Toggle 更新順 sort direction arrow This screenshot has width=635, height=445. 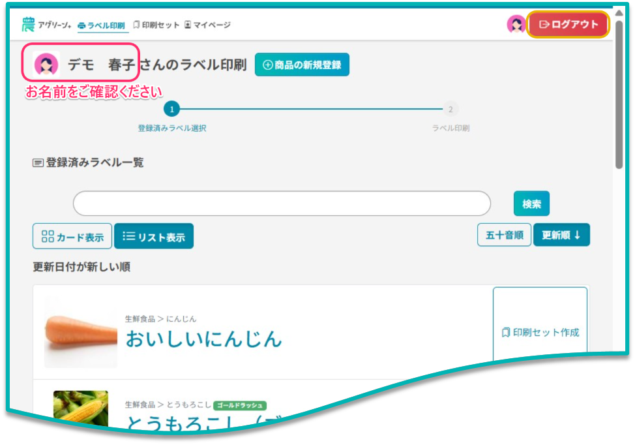(561, 235)
